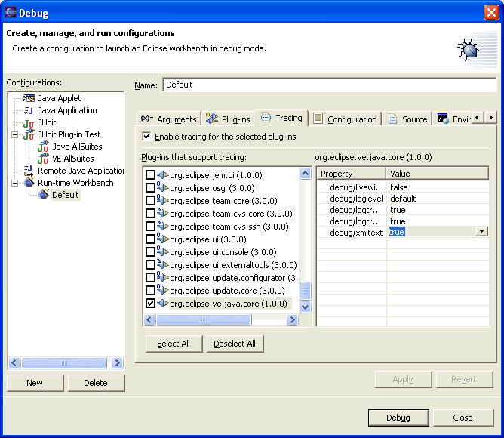
Task: Click the Java Application icon in tree
Action: tap(29, 110)
